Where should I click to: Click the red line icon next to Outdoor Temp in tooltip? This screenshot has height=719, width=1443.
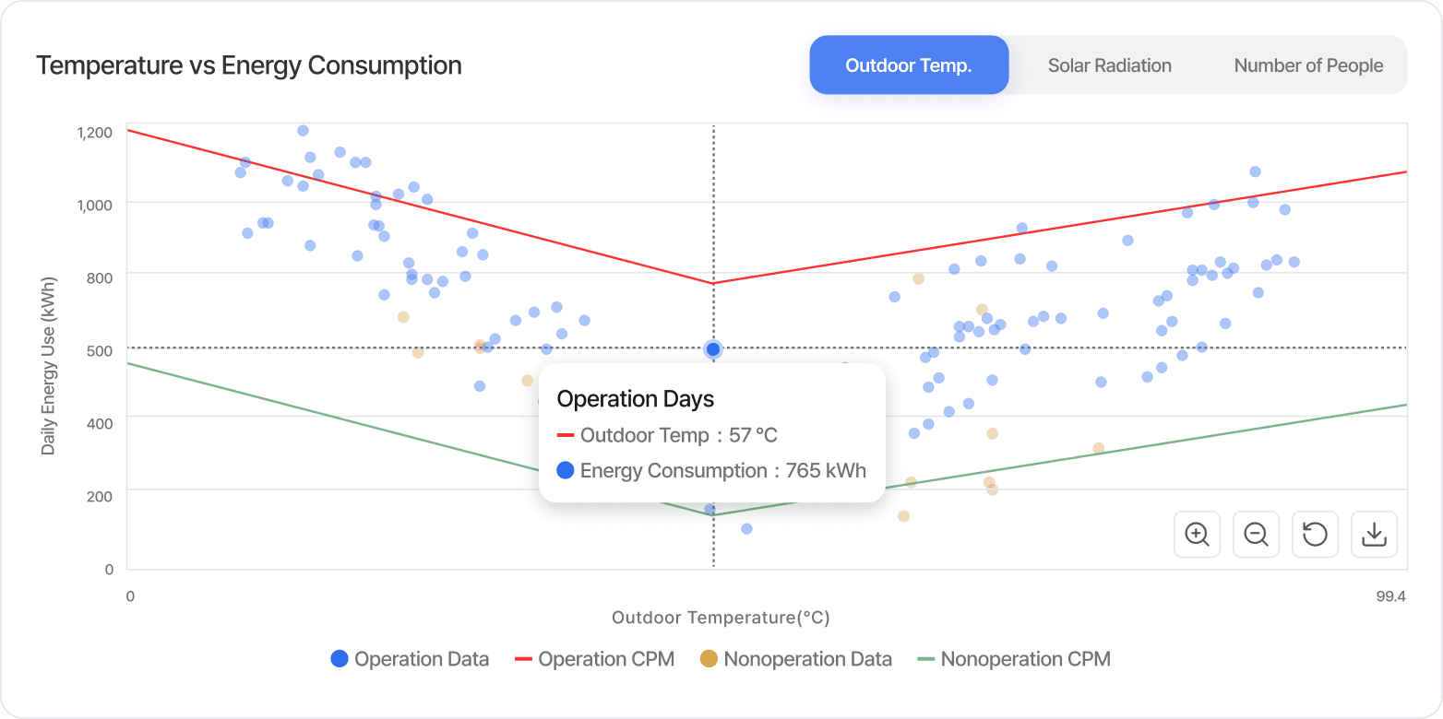click(567, 434)
